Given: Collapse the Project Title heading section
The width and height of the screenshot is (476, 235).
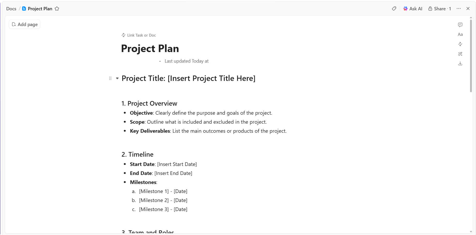Looking at the screenshot, I should coord(117,78).
